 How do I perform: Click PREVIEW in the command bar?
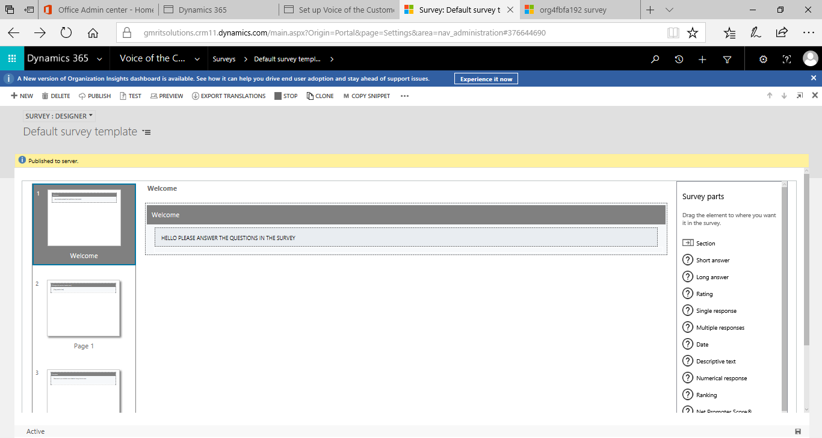(167, 96)
